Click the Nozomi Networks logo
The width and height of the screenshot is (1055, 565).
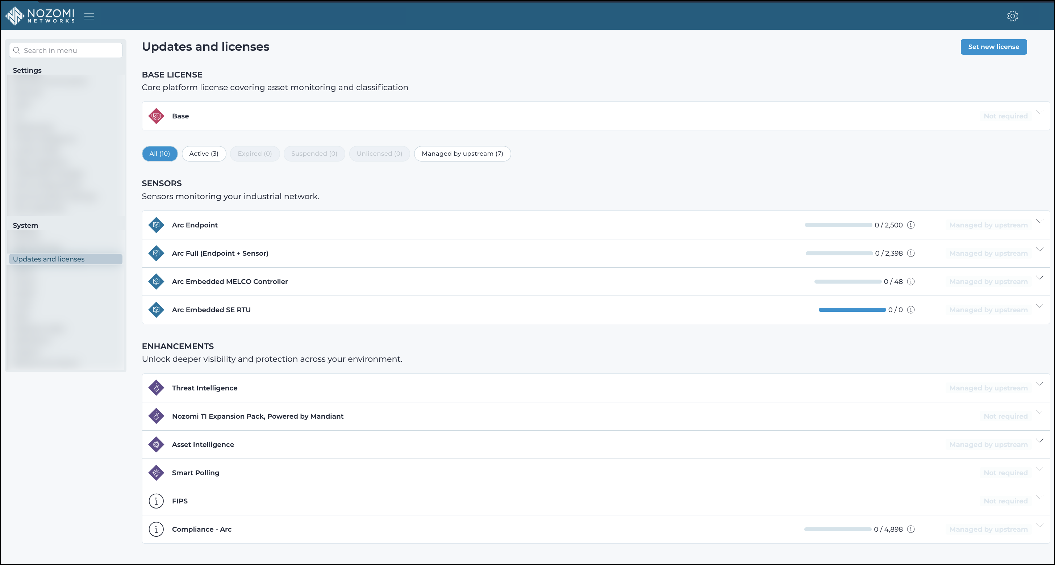coord(40,16)
